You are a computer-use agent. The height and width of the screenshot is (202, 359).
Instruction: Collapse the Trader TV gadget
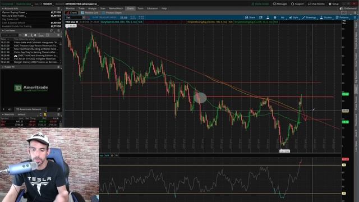pyautogui.click(x=3, y=67)
